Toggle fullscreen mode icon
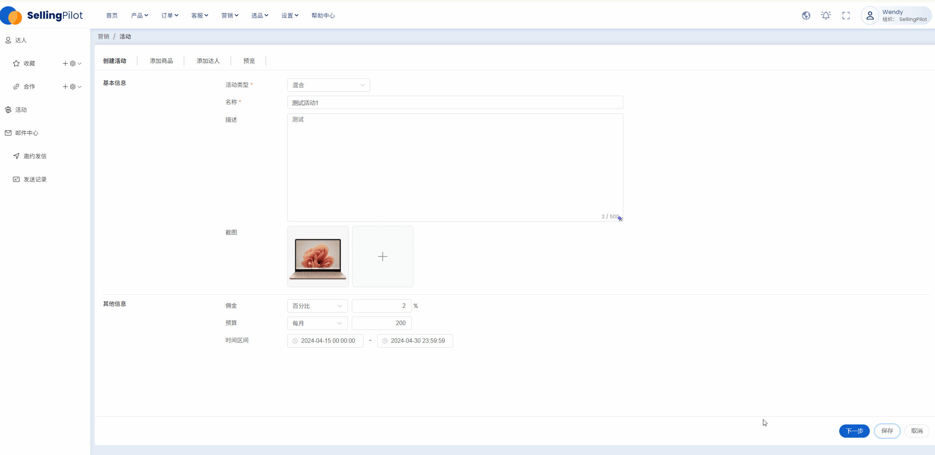935x455 pixels. click(x=846, y=15)
